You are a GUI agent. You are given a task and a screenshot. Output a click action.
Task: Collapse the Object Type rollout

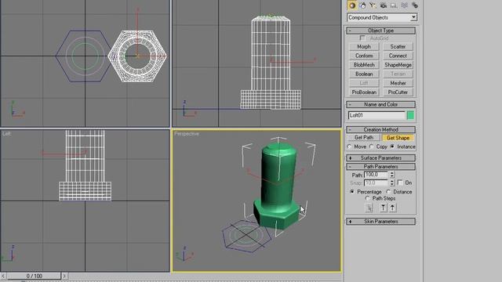381,31
